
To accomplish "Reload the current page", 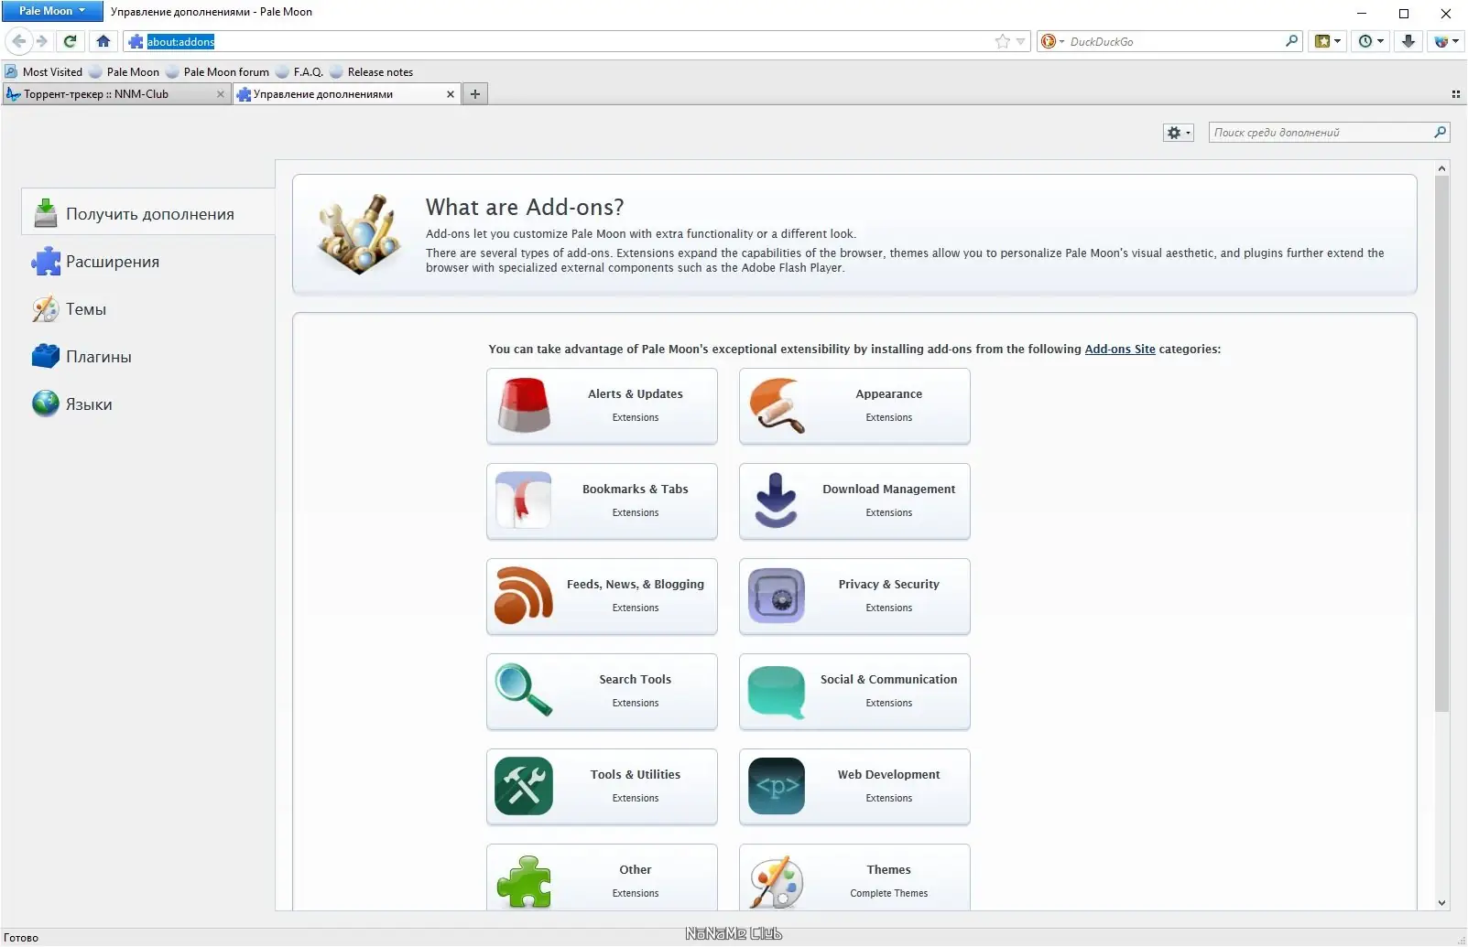I will (x=70, y=41).
